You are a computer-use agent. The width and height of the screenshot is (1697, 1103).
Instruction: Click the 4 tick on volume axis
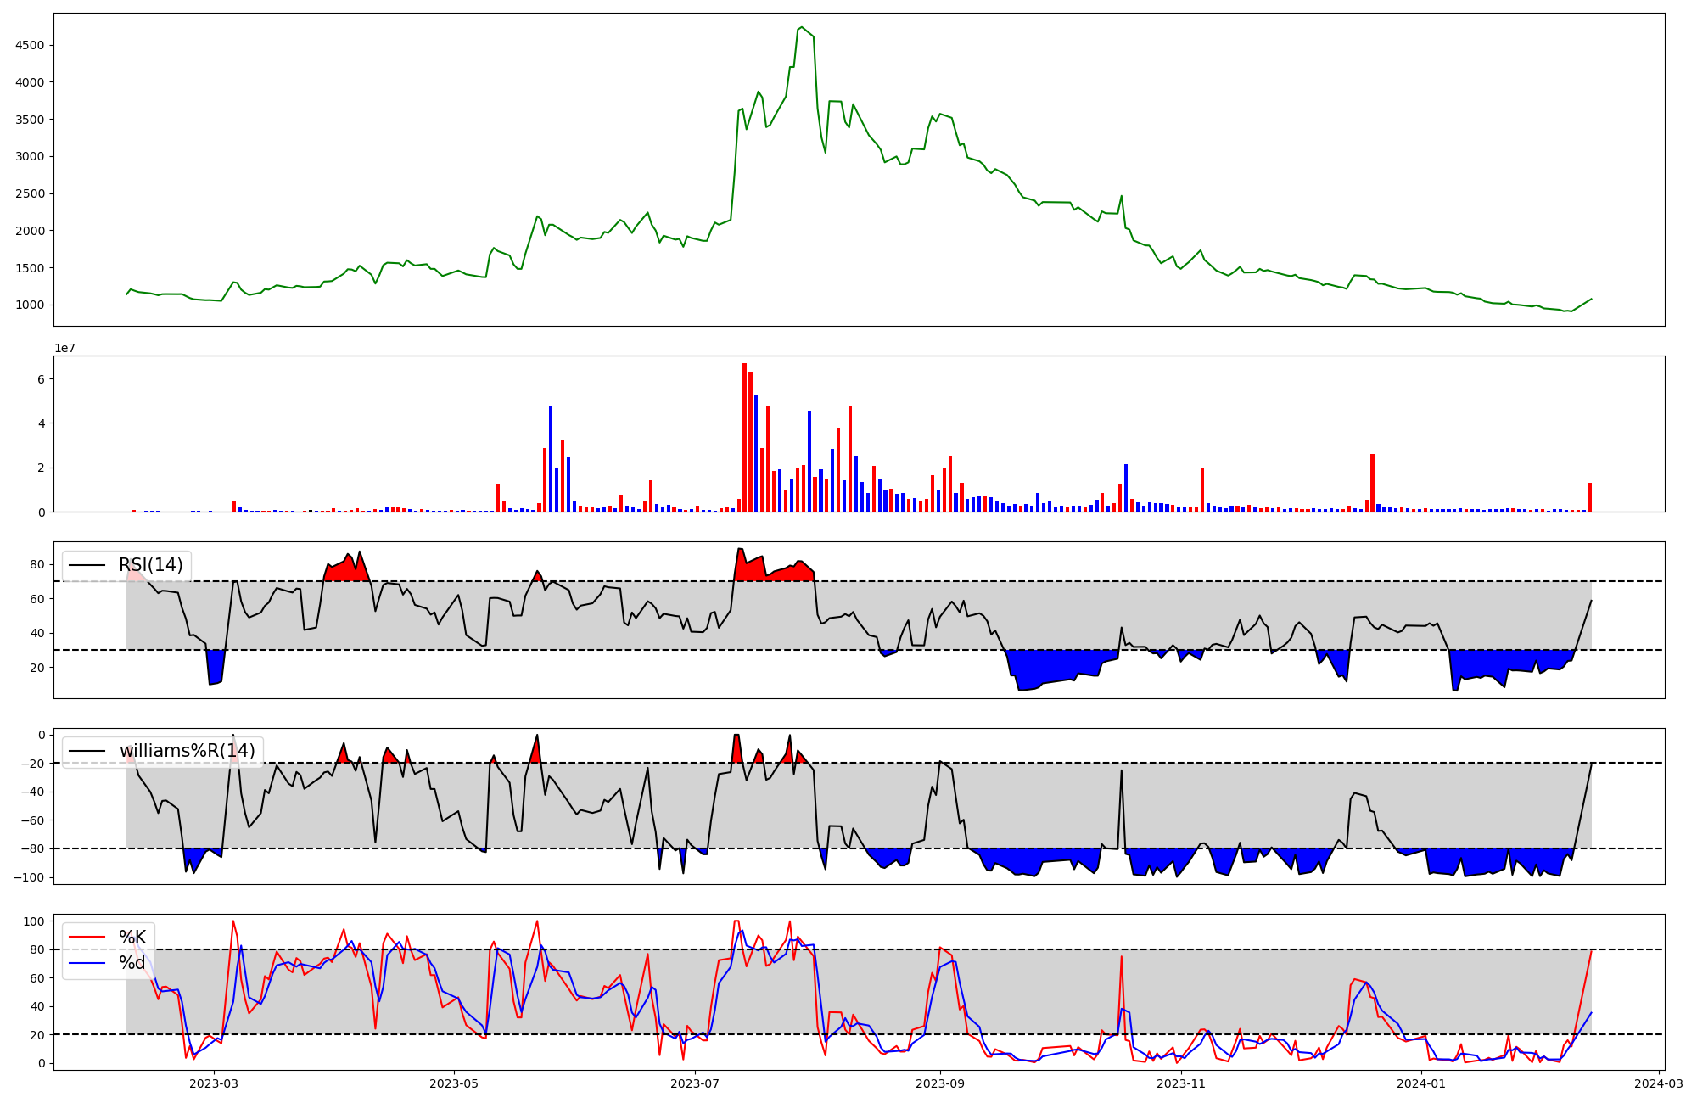point(41,423)
